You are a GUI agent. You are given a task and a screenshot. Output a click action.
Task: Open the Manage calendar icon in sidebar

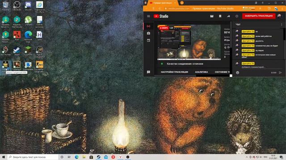tap(148, 40)
